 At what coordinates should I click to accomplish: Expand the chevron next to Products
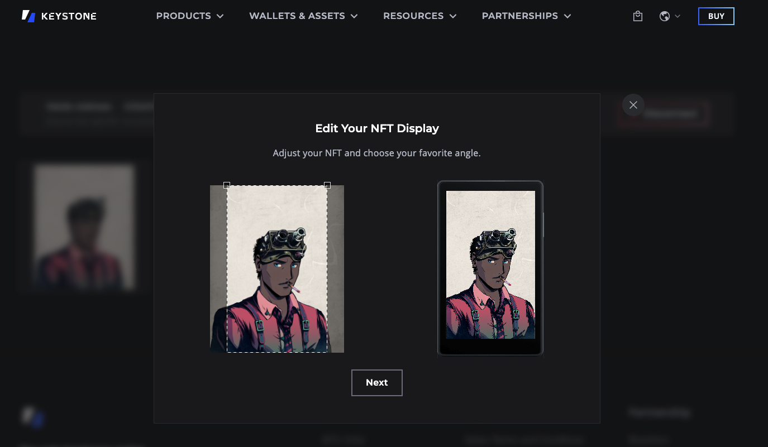click(x=220, y=16)
